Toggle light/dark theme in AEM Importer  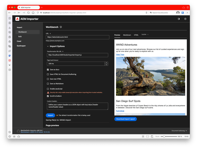tap(179, 19)
